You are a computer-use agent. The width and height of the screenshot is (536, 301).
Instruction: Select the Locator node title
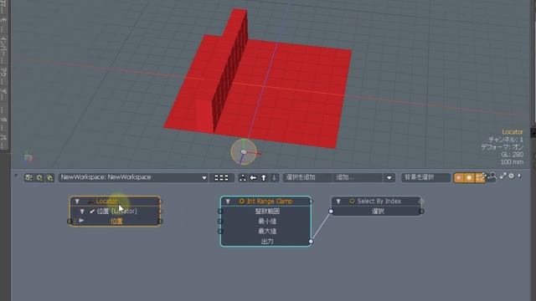[x=106, y=202]
